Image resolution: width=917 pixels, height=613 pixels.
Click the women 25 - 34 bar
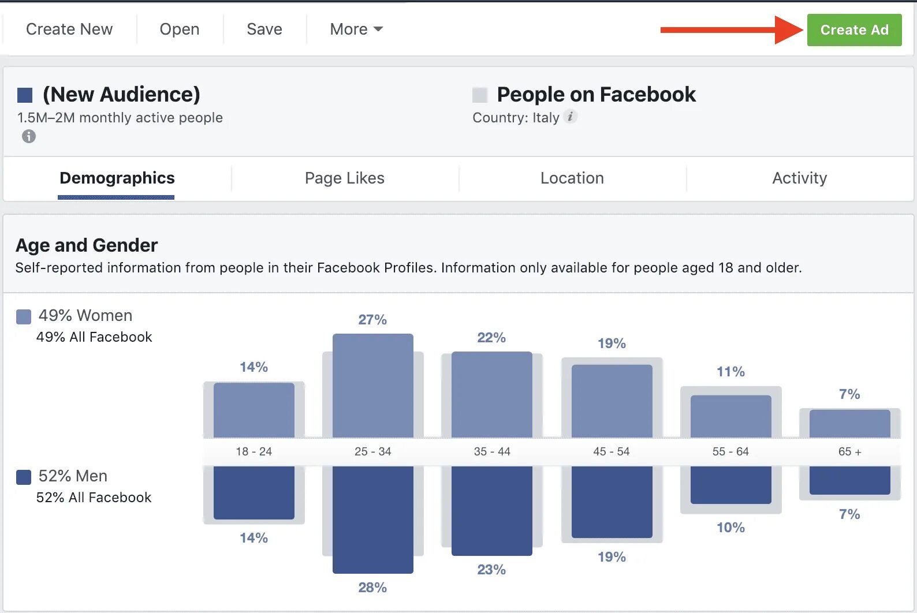coord(373,386)
